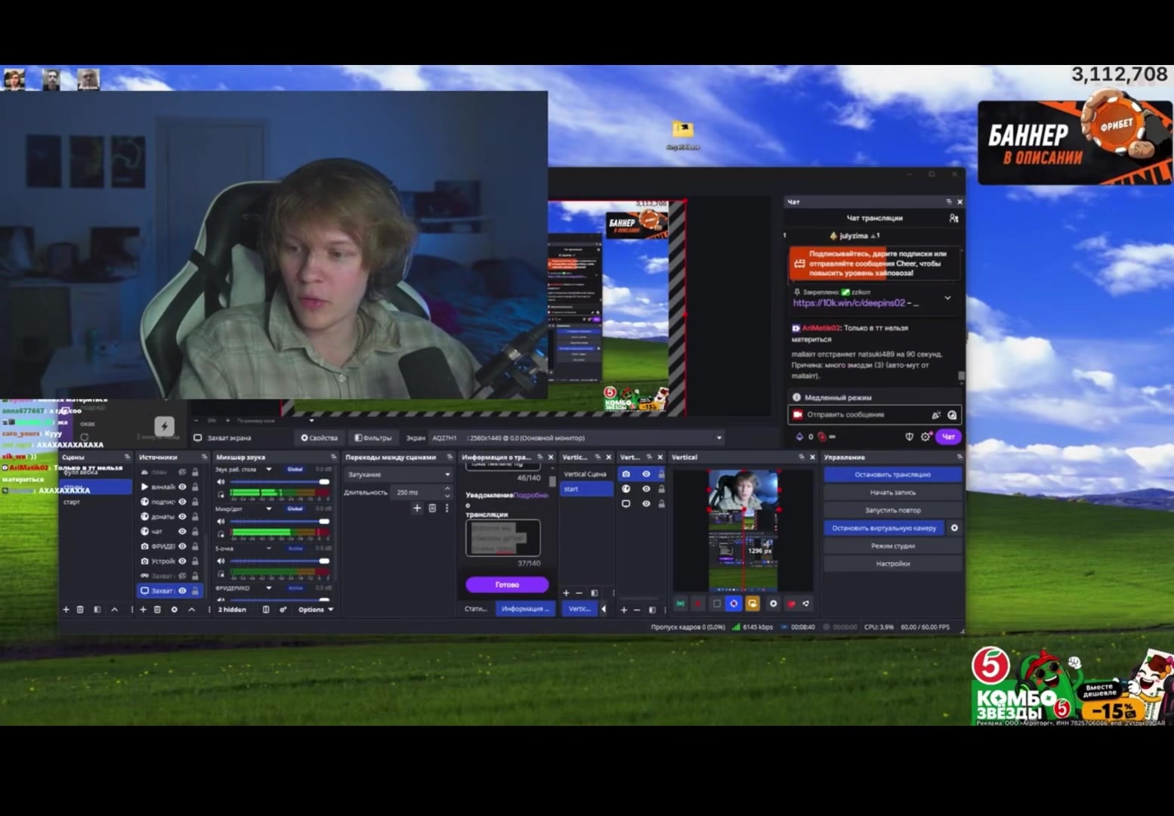Switch to the Информация tab
The height and width of the screenshot is (816, 1174).
[526, 609]
